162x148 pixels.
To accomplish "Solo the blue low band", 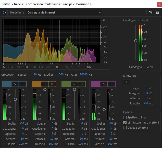I will (x=15, y=84).
